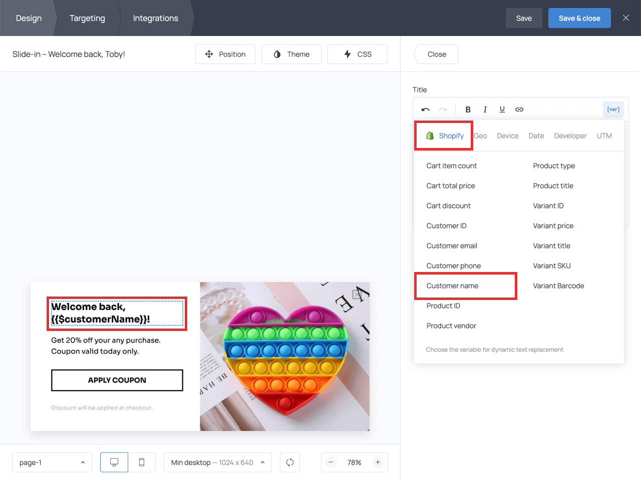641x480 pixels.
Task: Switch to the Targeting tab
Action: click(87, 18)
